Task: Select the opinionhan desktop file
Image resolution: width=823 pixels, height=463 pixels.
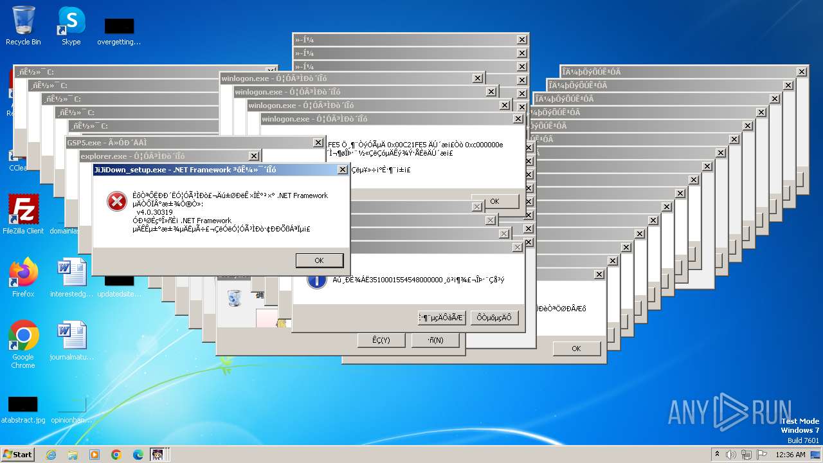Action: (71, 410)
